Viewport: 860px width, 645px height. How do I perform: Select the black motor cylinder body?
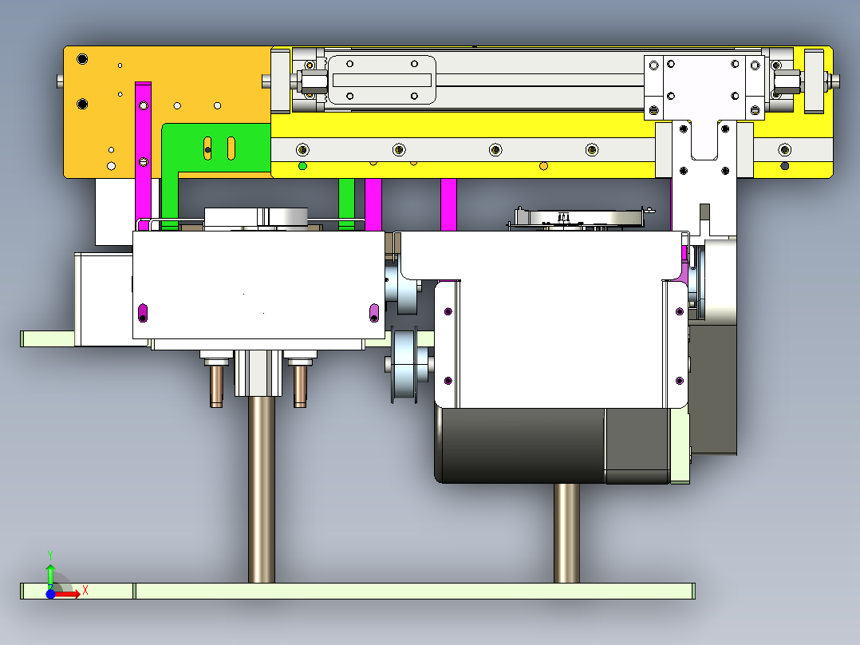(521, 445)
